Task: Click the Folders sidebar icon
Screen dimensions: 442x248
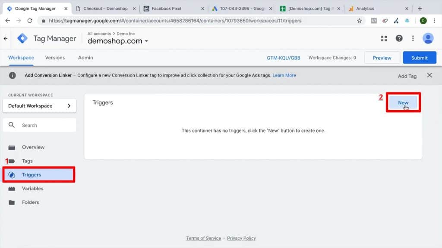Action: coord(12,202)
